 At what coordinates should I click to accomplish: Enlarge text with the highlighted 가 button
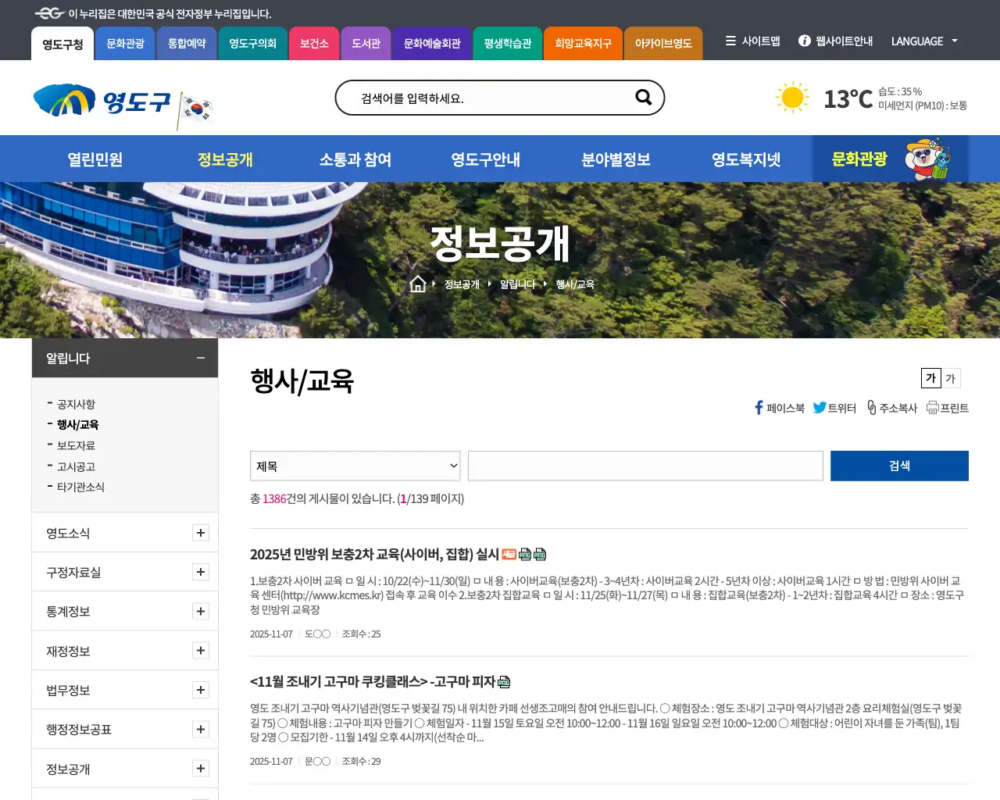930,378
